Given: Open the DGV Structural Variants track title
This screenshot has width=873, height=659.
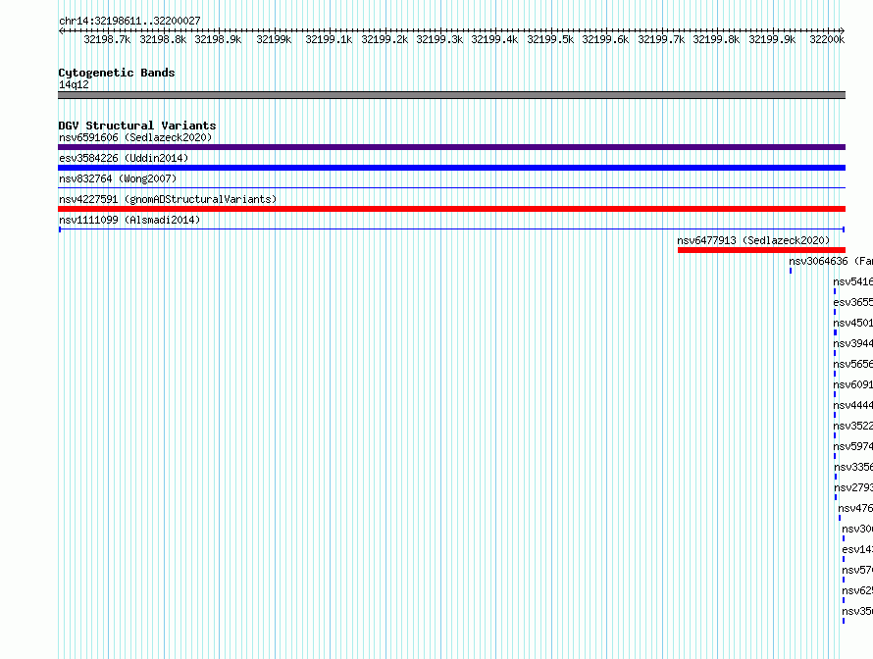Looking at the screenshot, I should click(x=137, y=126).
